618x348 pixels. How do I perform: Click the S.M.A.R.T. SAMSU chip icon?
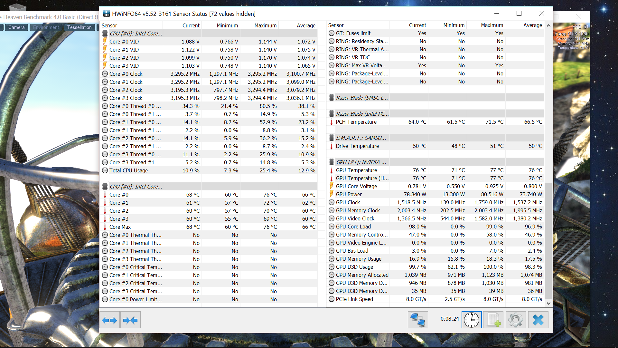point(332,138)
